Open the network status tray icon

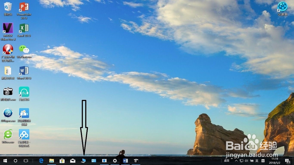pyautogui.click(x=241, y=161)
